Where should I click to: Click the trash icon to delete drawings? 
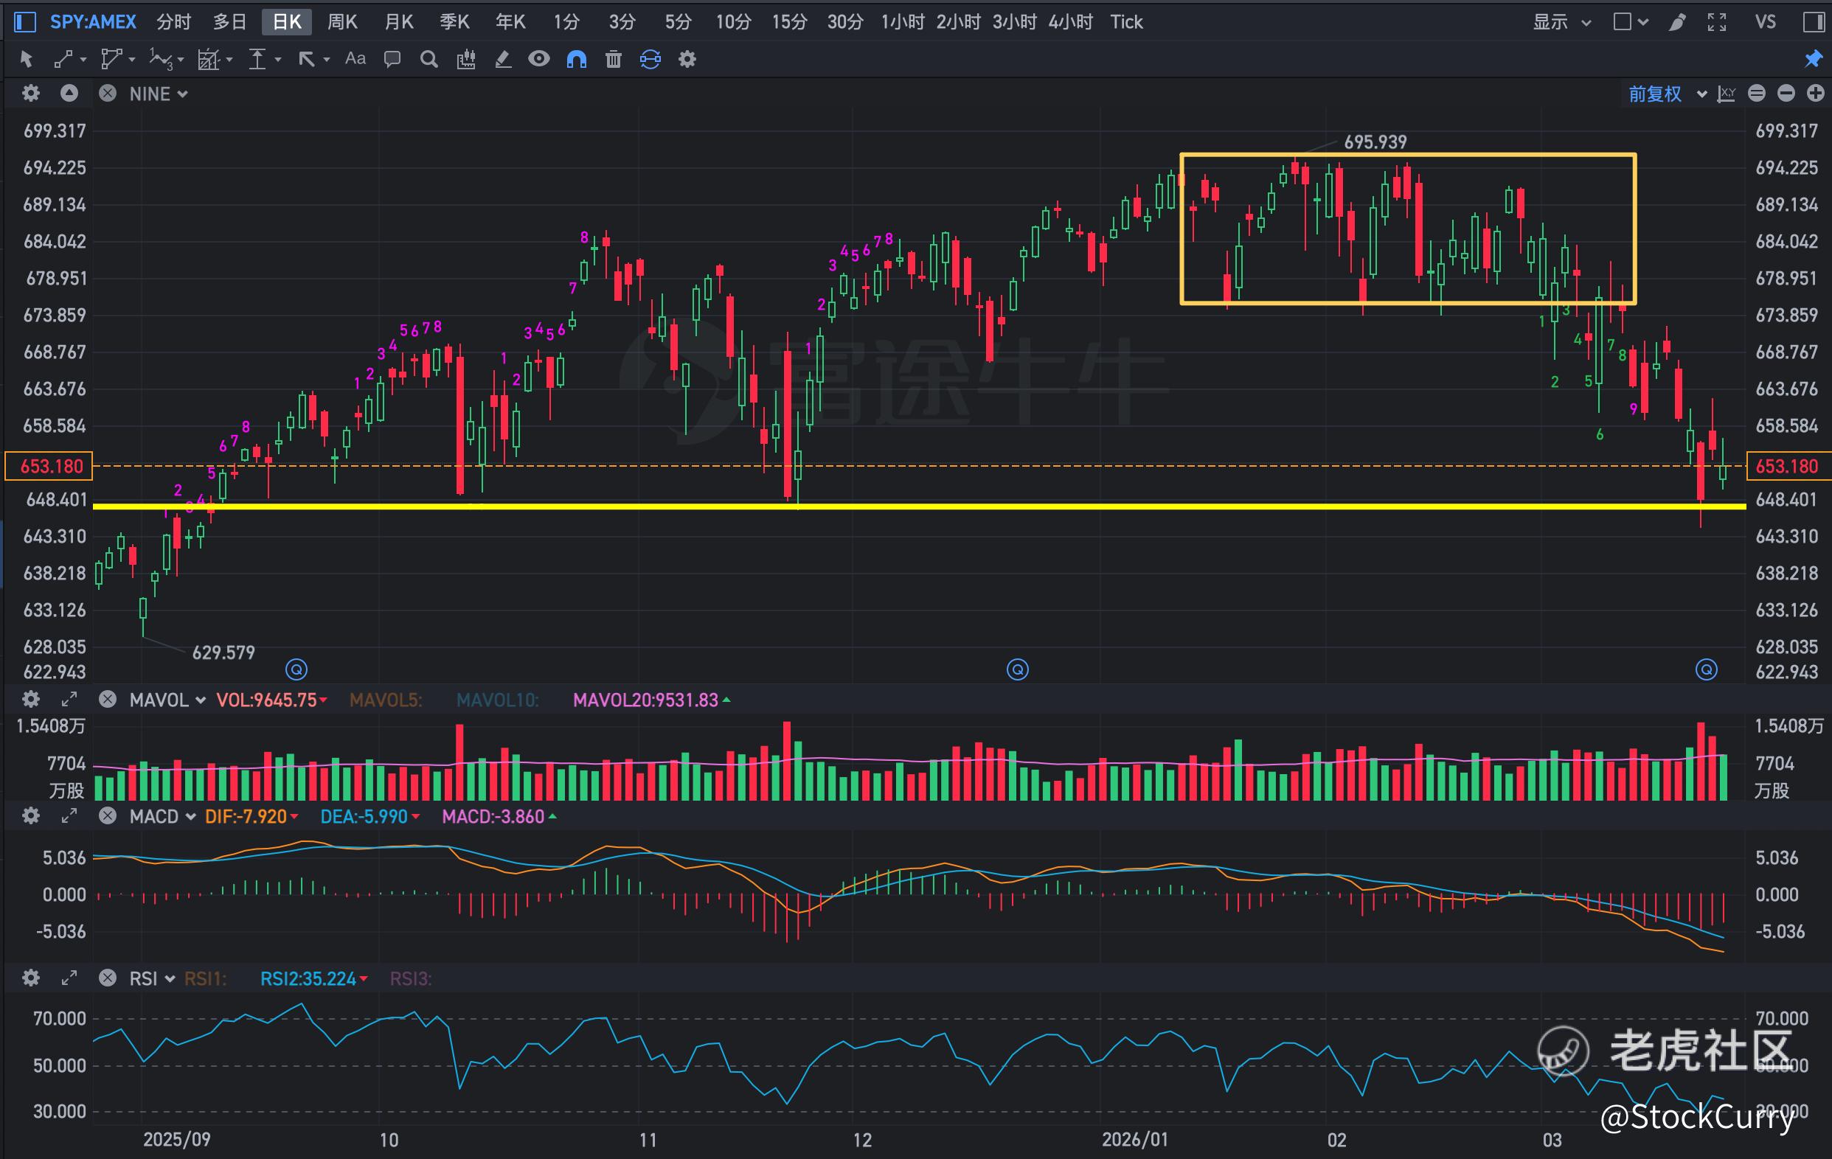tap(613, 59)
